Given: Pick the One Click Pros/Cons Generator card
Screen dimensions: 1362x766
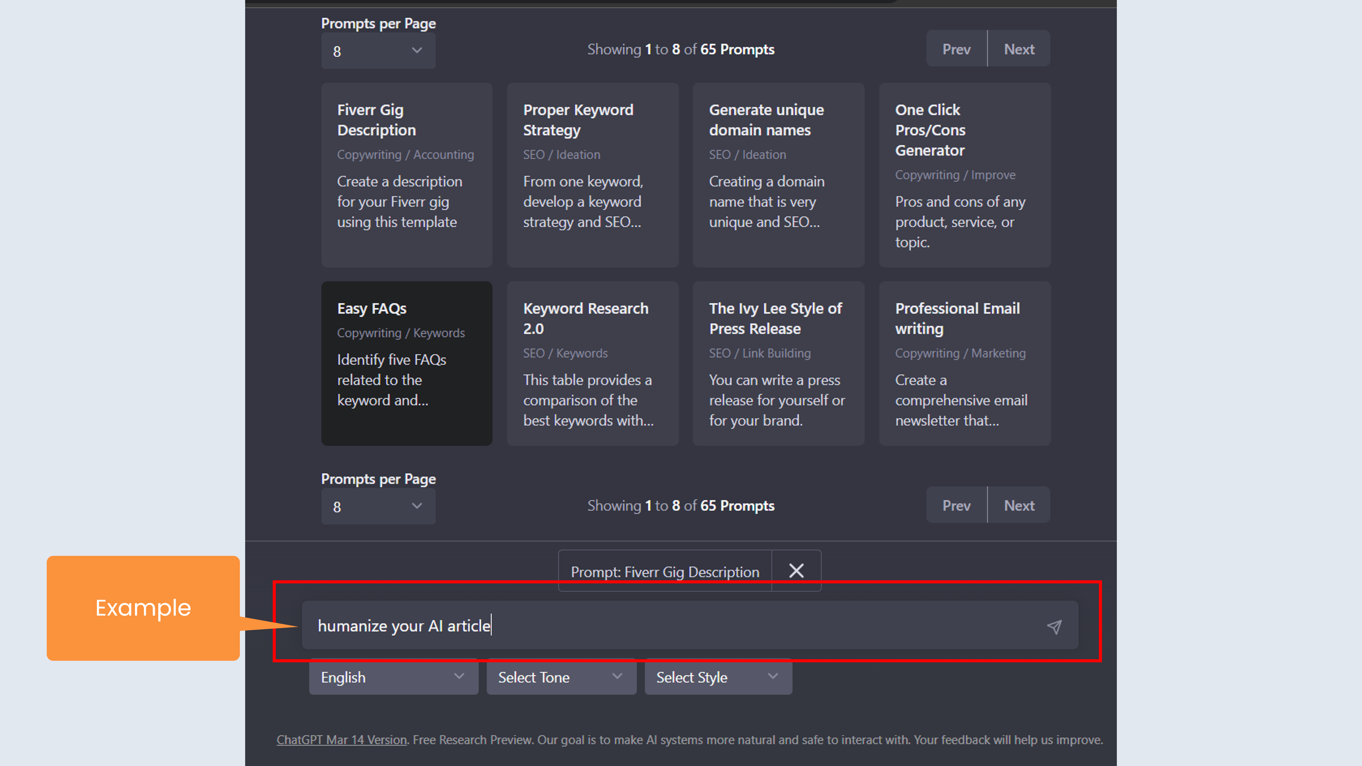Looking at the screenshot, I should 965,175.
